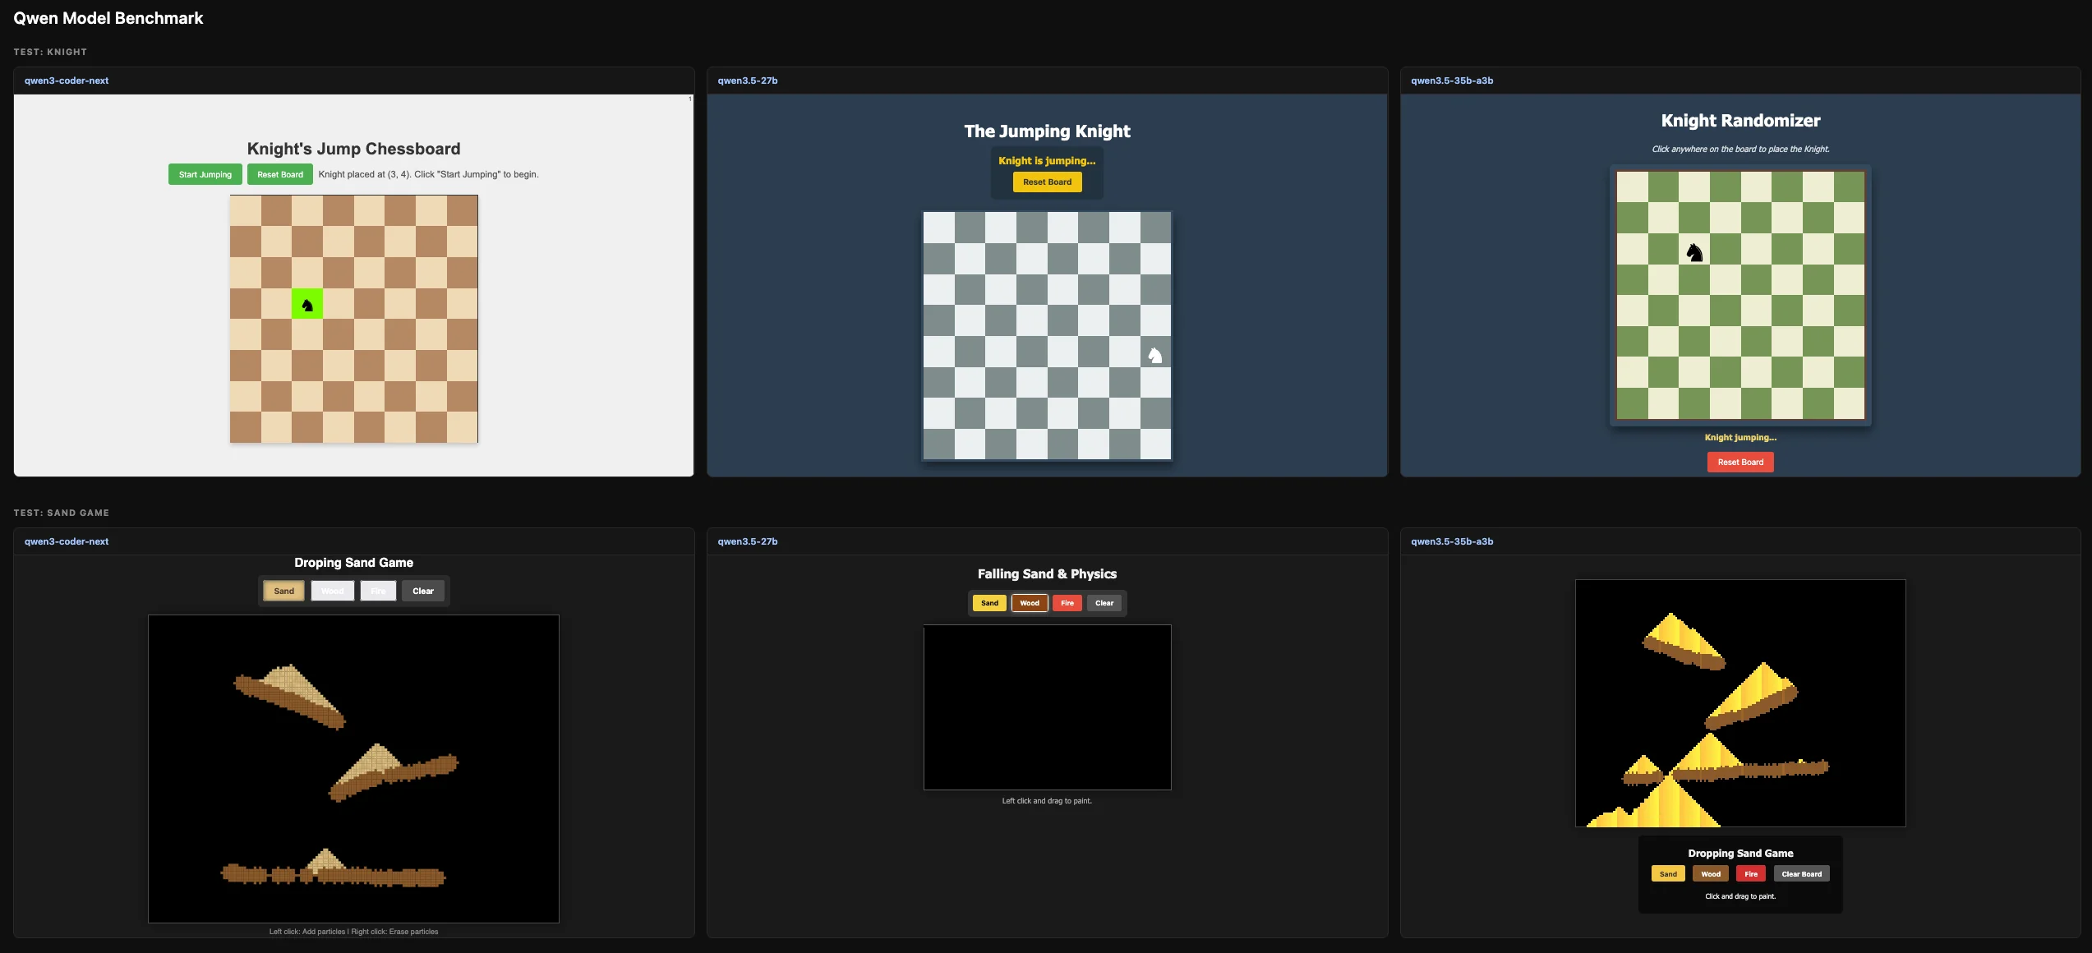Image resolution: width=2092 pixels, height=953 pixels.
Task: Click the Start Jumping button
Action: click(205, 174)
